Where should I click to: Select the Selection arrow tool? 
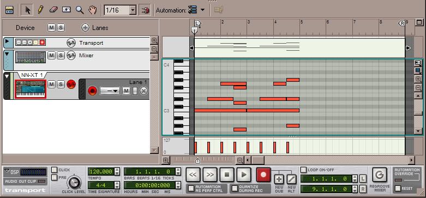(x=28, y=10)
